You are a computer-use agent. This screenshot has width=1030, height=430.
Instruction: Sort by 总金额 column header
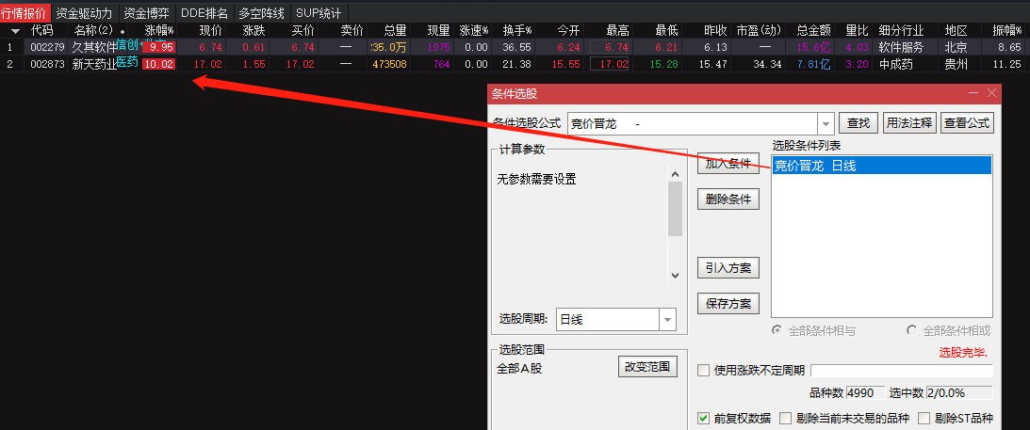click(814, 30)
